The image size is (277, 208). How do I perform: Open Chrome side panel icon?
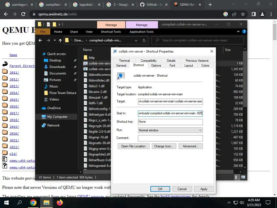coord(254,14)
